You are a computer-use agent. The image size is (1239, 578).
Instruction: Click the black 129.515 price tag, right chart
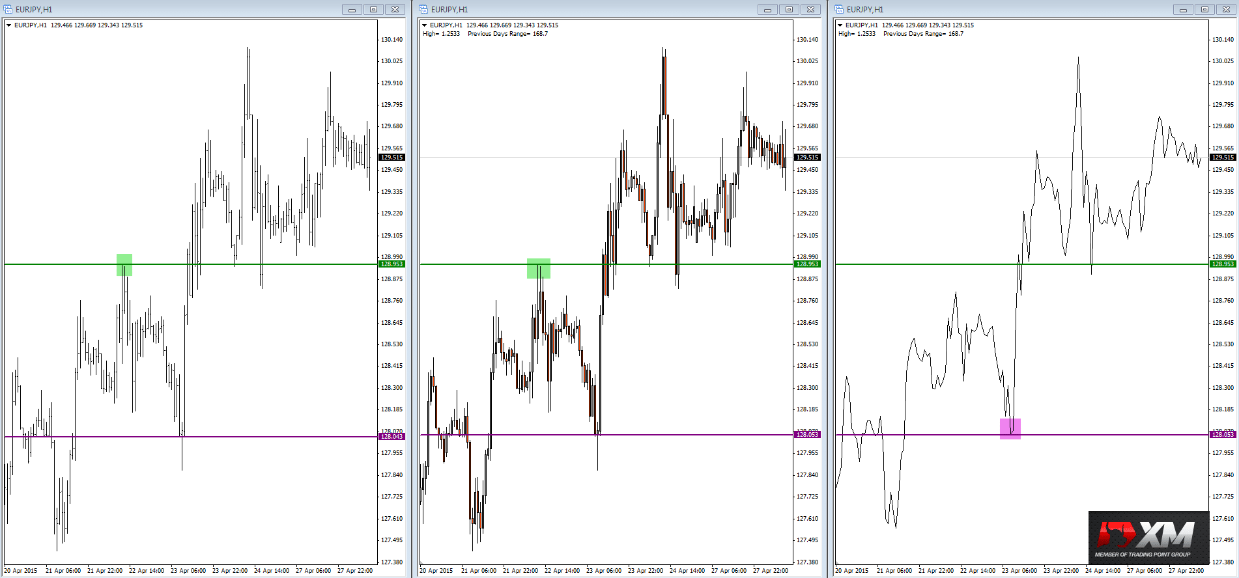click(x=1223, y=158)
